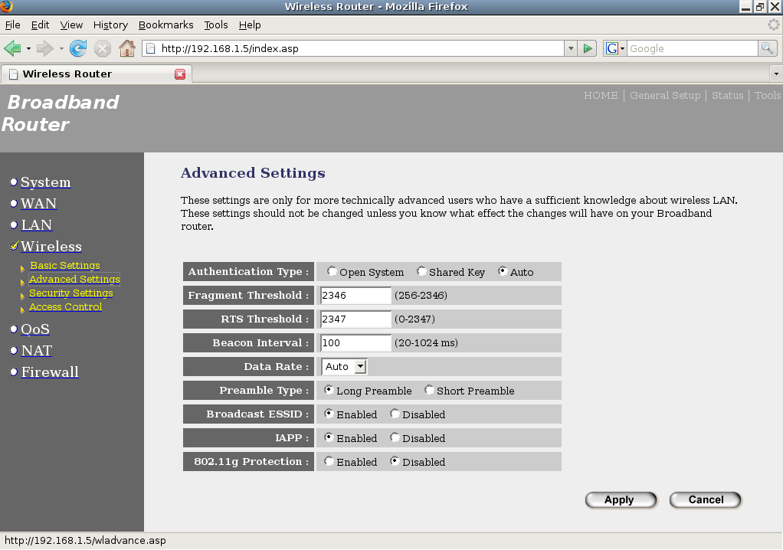Screen dimensions: 783x550
Task: Close the Wireless Router tab
Action: point(180,74)
